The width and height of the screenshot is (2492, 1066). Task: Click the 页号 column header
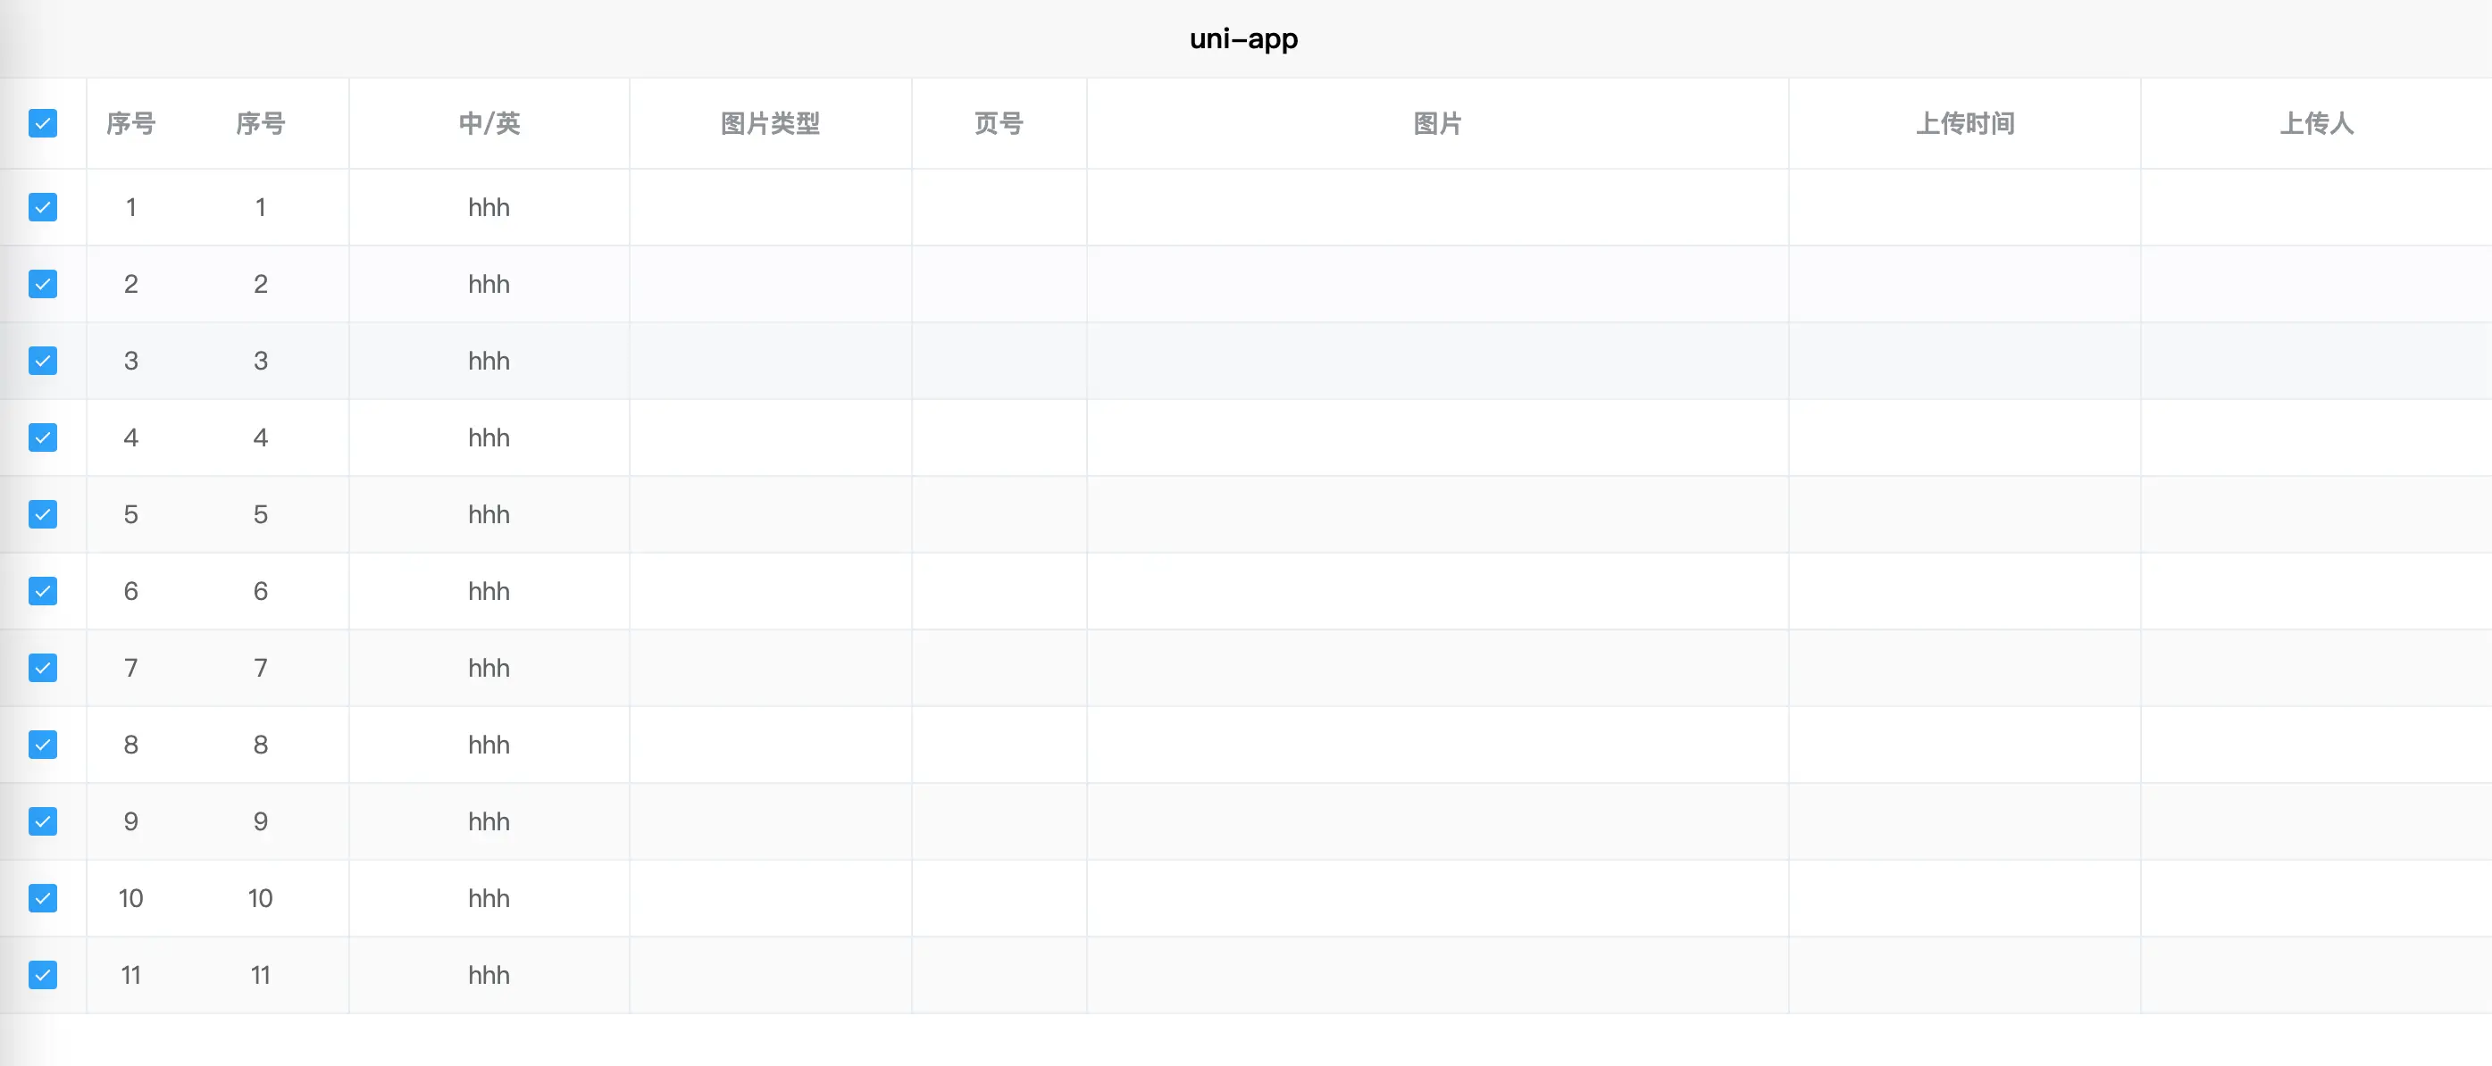999,124
